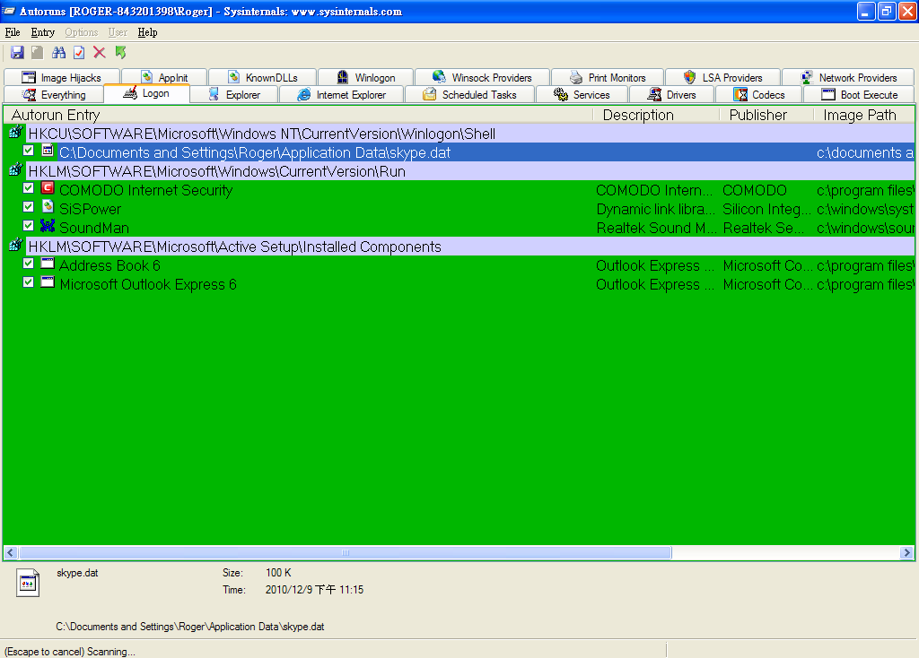The height and width of the screenshot is (658, 919).
Task: Click the 'Silicon Integ...' publisher cell
Action: 766,209
